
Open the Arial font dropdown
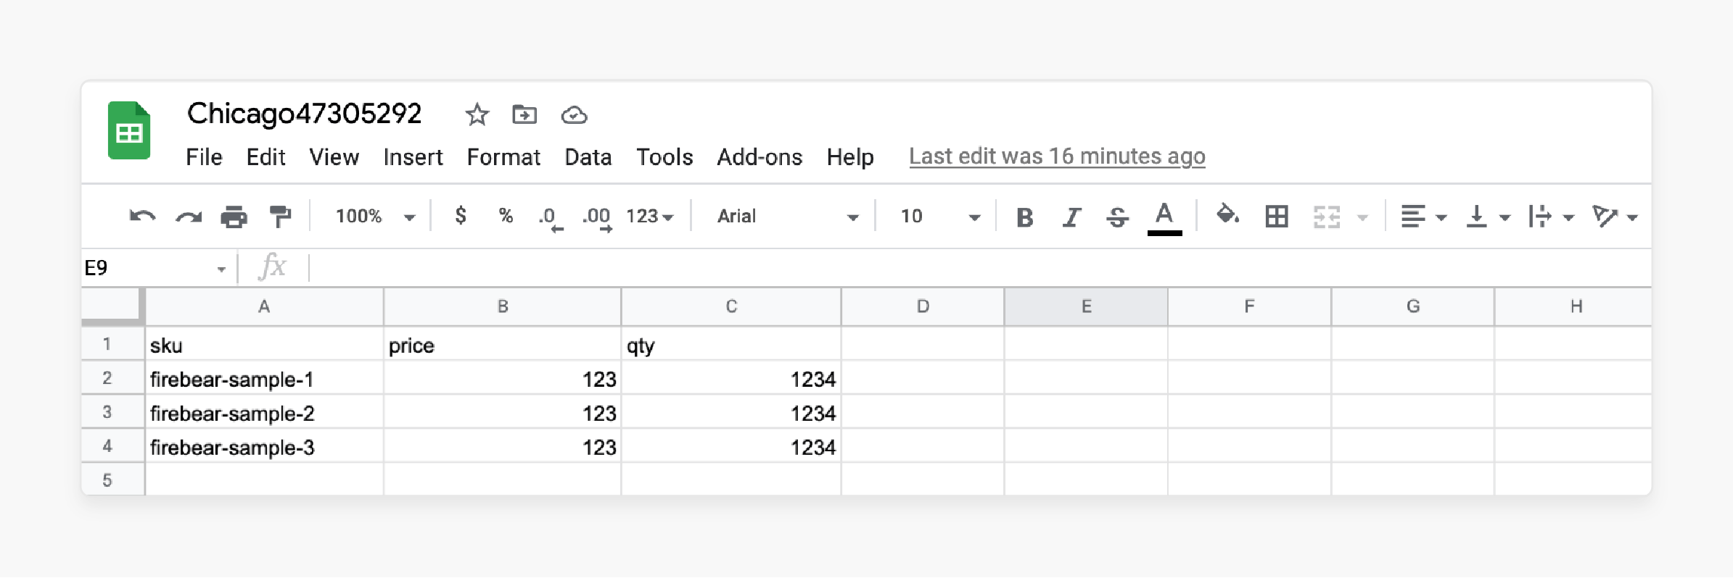point(787,216)
